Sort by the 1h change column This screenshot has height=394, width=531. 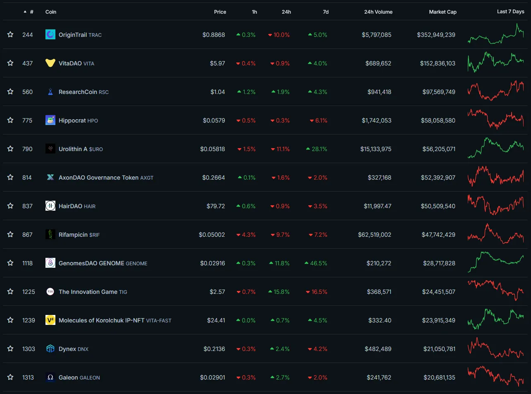[x=255, y=12]
